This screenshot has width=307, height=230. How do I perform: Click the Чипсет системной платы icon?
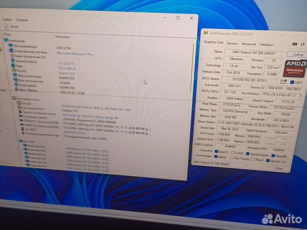(20, 112)
